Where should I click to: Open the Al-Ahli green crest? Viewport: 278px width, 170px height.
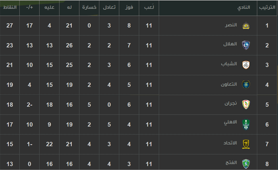click(246, 124)
